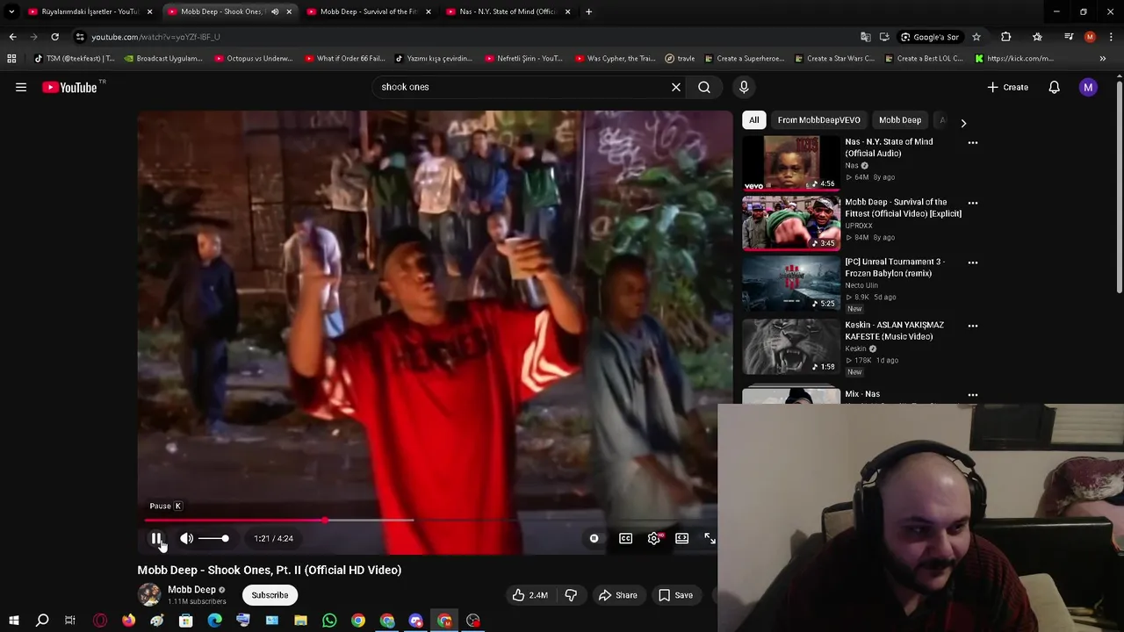The height and width of the screenshot is (632, 1124).
Task: Run the search with the magnifier button
Action: pos(704,87)
